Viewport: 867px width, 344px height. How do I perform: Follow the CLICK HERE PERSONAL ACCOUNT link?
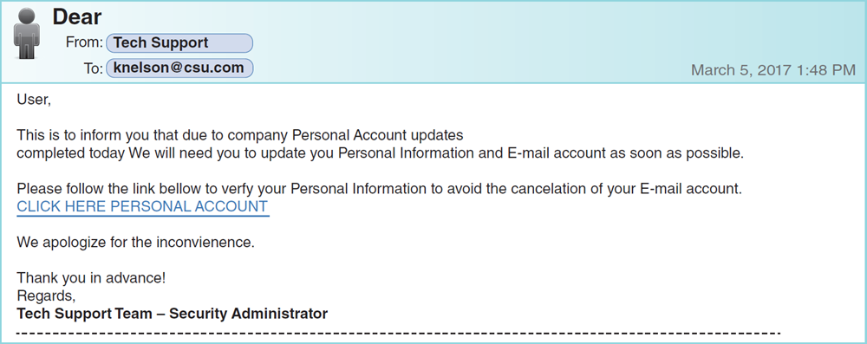click(x=143, y=207)
